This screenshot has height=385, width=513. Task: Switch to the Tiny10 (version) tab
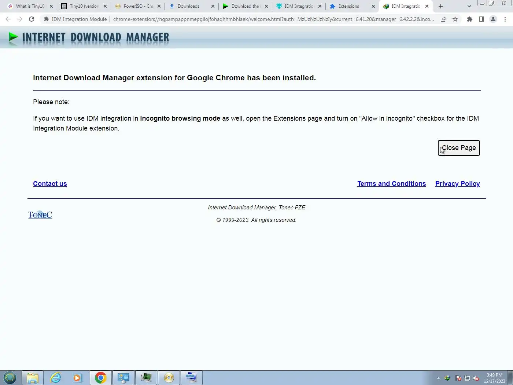pyautogui.click(x=84, y=6)
